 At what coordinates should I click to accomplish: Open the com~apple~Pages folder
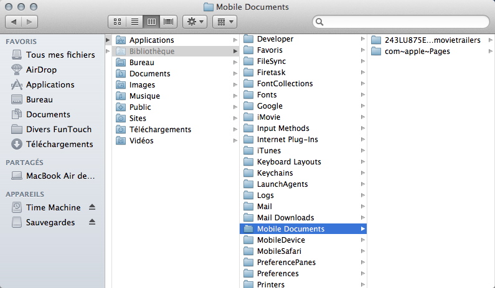point(431,52)
